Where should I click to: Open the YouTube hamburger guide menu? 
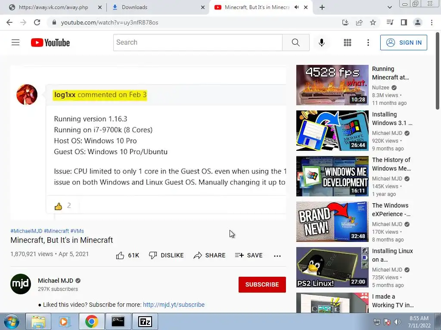[16, 43]
